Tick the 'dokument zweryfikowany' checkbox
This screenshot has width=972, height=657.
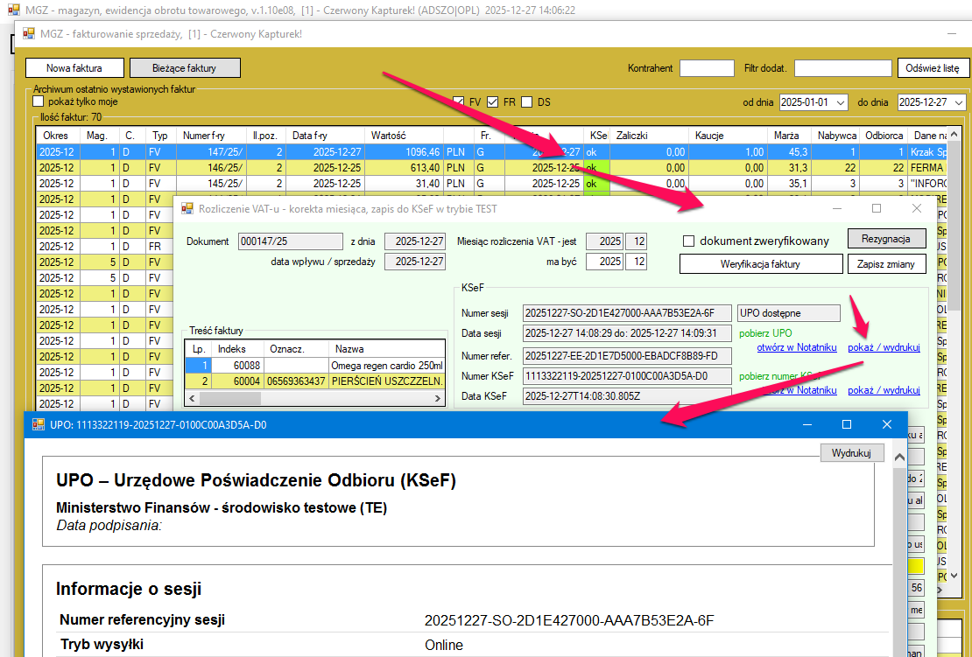(688, 241)
